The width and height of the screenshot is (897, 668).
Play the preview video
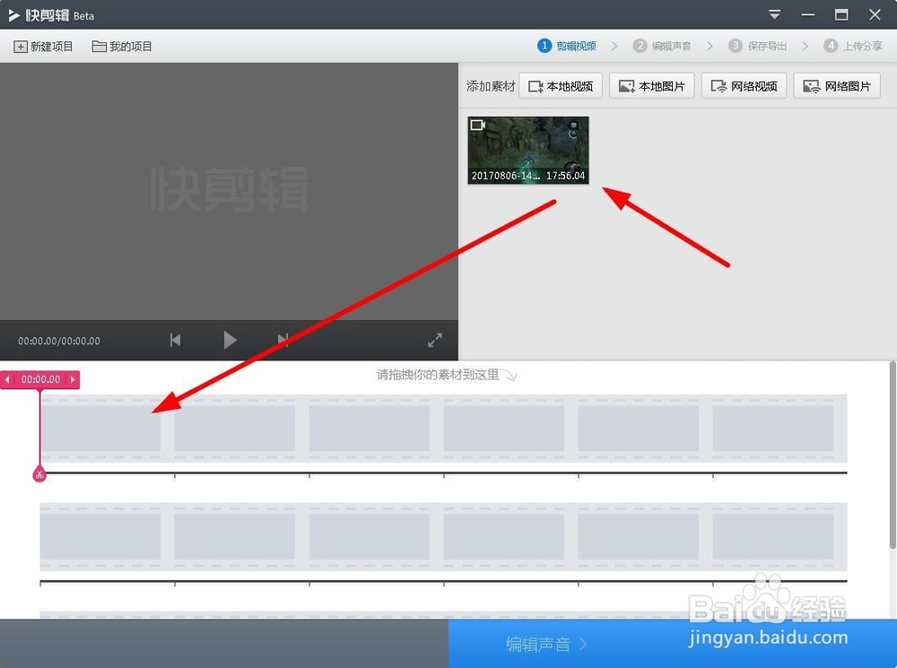(x=230, y=341)
